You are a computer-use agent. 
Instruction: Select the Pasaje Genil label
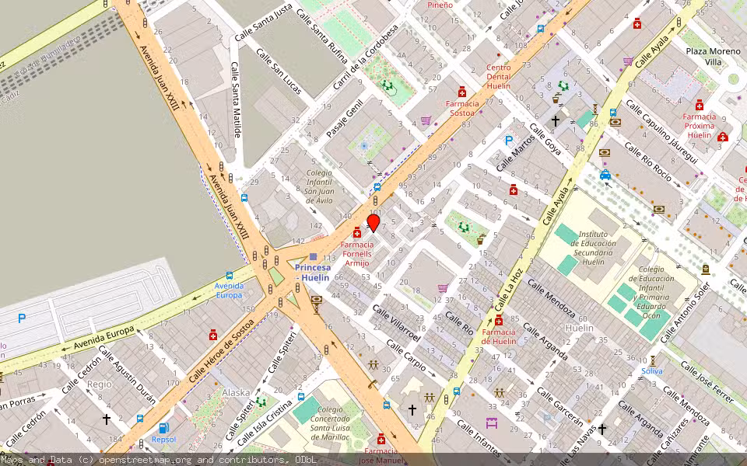pyautogui.click(x=345, y=119)
